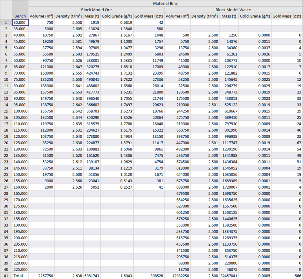Click Mass (t) header under Block Model Waste

(x=229, y=16)
